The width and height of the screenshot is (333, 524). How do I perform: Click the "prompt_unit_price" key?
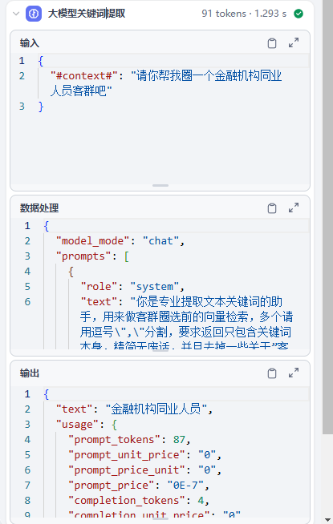[127, 455]
